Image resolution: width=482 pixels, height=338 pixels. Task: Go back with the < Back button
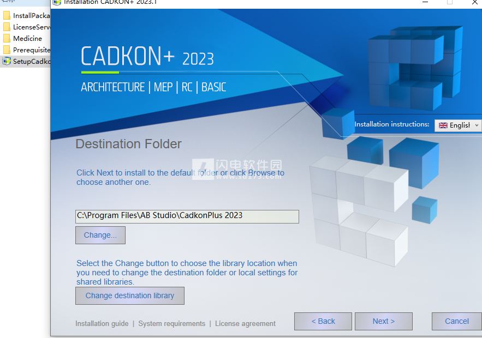click(323, 321)
